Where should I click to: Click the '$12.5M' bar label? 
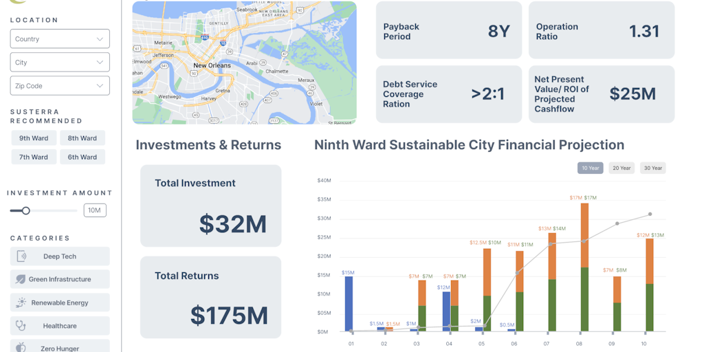[x=478, y=243]
